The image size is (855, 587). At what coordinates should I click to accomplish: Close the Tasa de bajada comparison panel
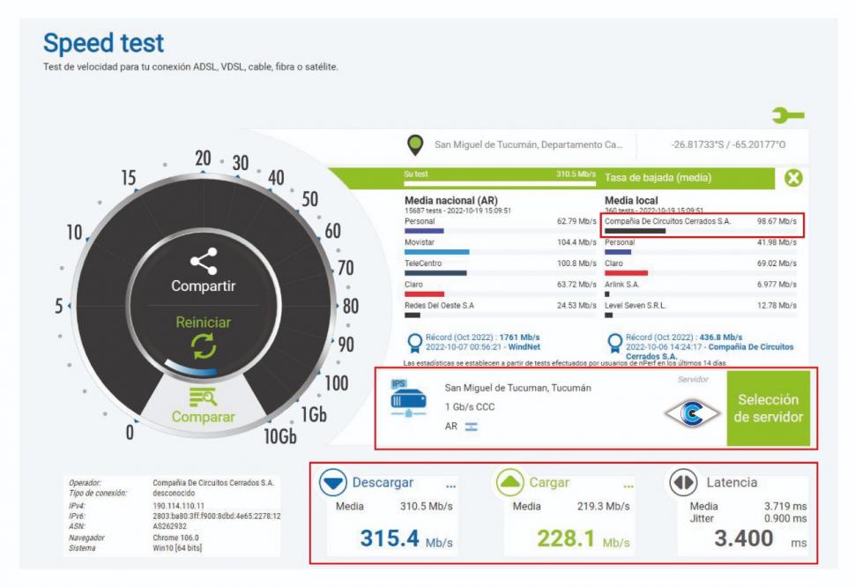pyautogui.click(x=793, y=177)
